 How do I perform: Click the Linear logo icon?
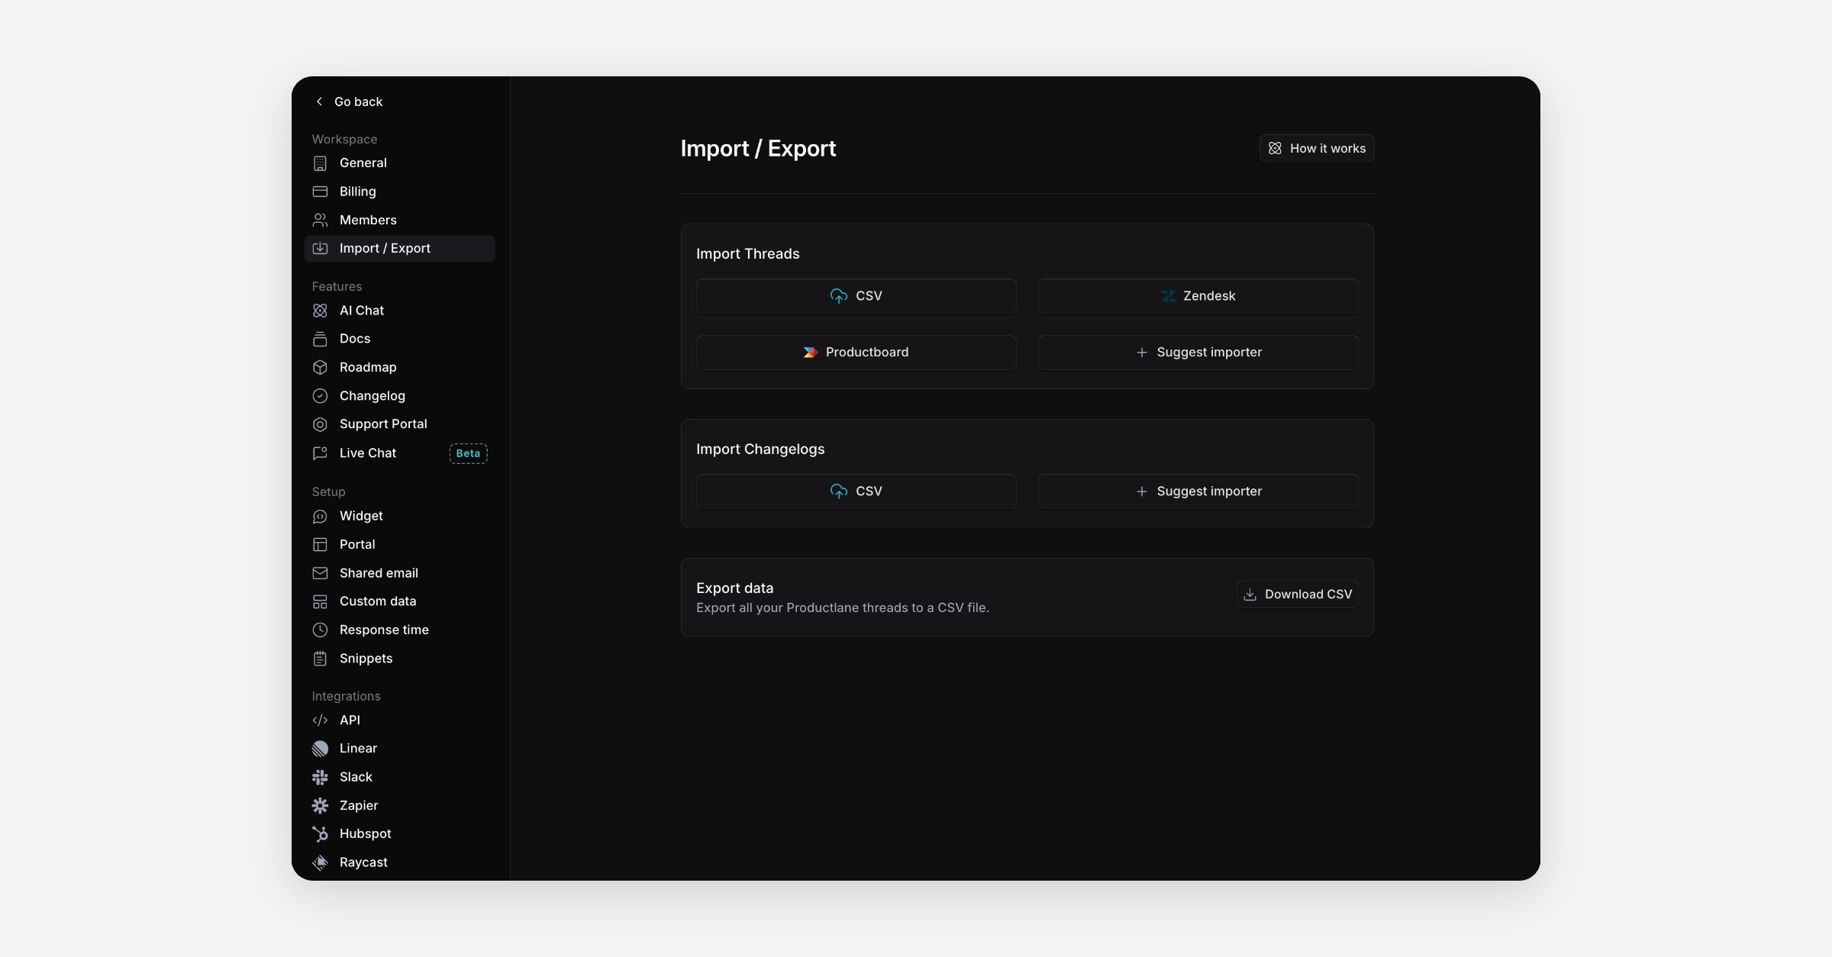click(x=320, y=749)
